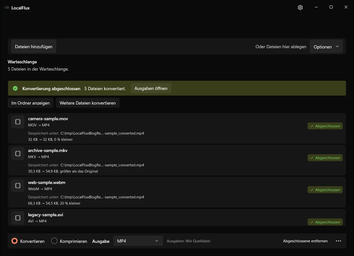
Task: Click Im Ordner anzeigen button
Action: click(31, 103)
